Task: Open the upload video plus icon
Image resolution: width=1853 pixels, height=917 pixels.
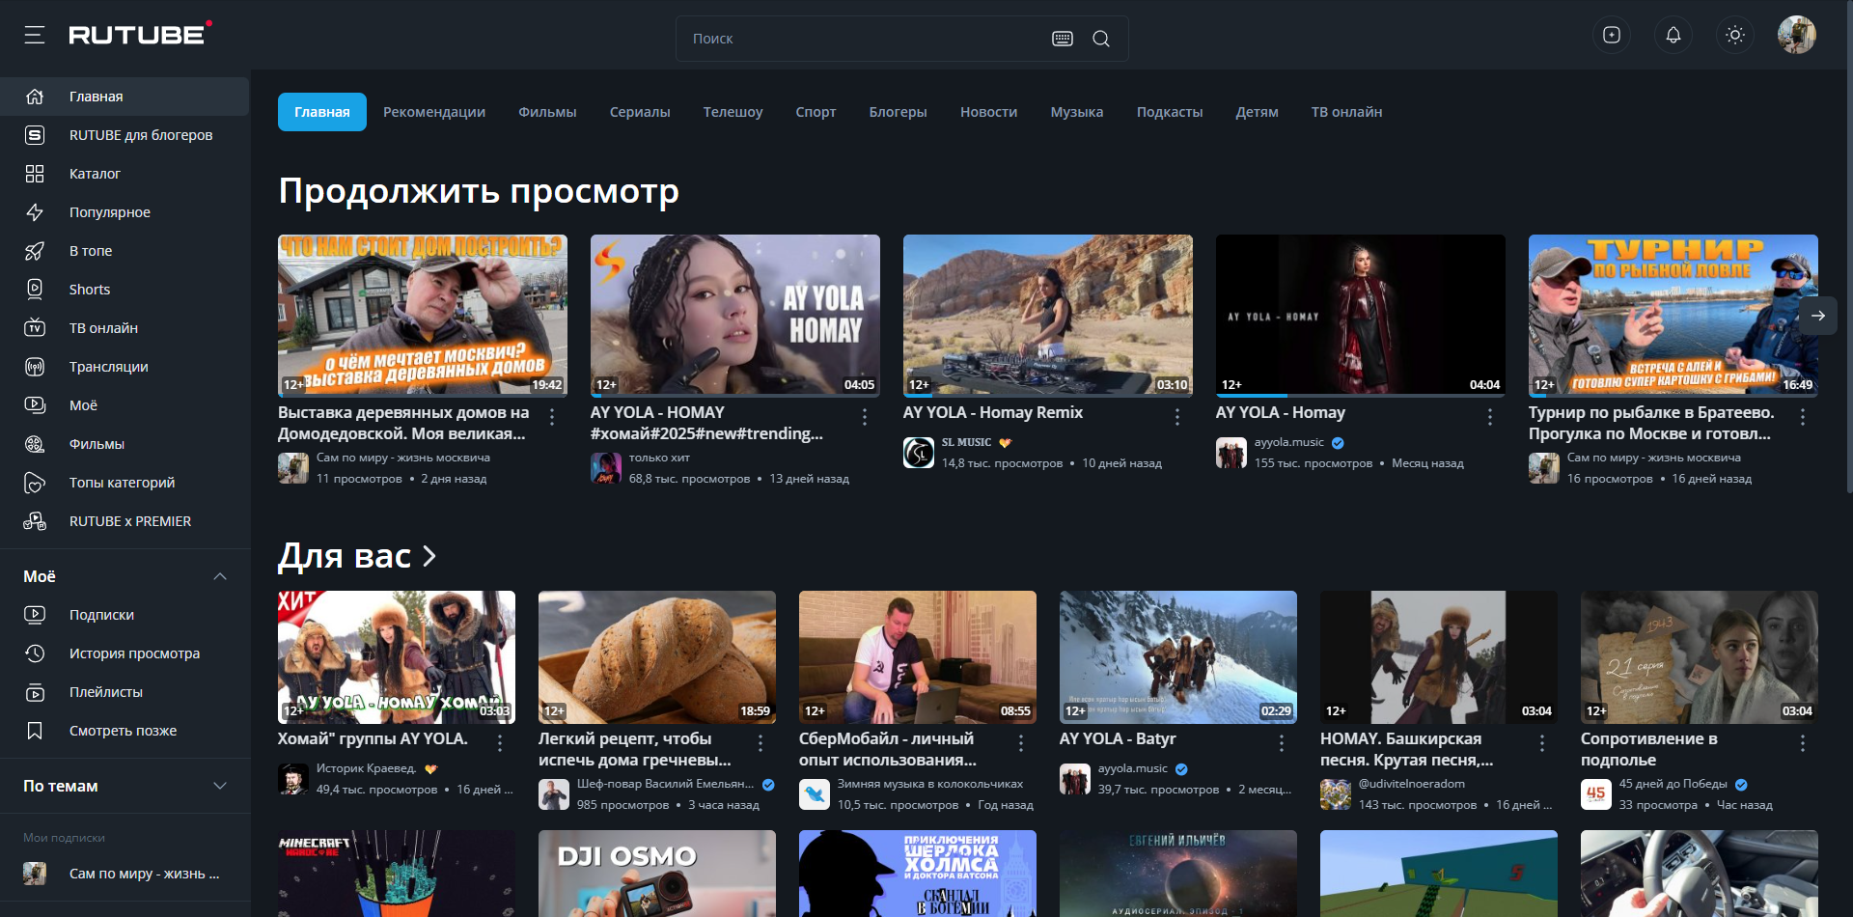Action: point(1612,35)
